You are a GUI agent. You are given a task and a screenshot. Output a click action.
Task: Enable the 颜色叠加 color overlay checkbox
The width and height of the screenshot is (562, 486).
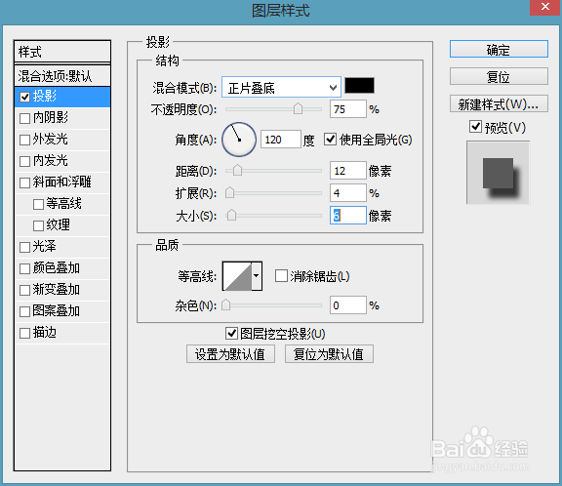click(24, 269)
